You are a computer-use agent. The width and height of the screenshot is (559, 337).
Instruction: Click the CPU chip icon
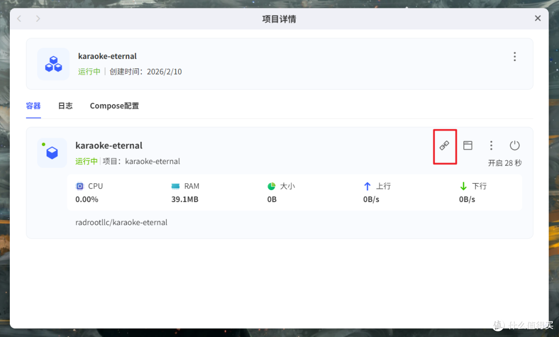pyautogui.click(x=80, y=186)
